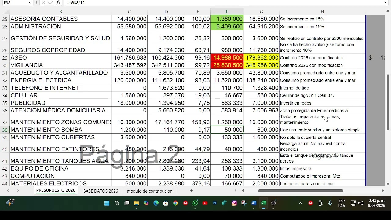Click cell 600.000 in MANTENIMIENTO BOMBA row

[261, 130]
